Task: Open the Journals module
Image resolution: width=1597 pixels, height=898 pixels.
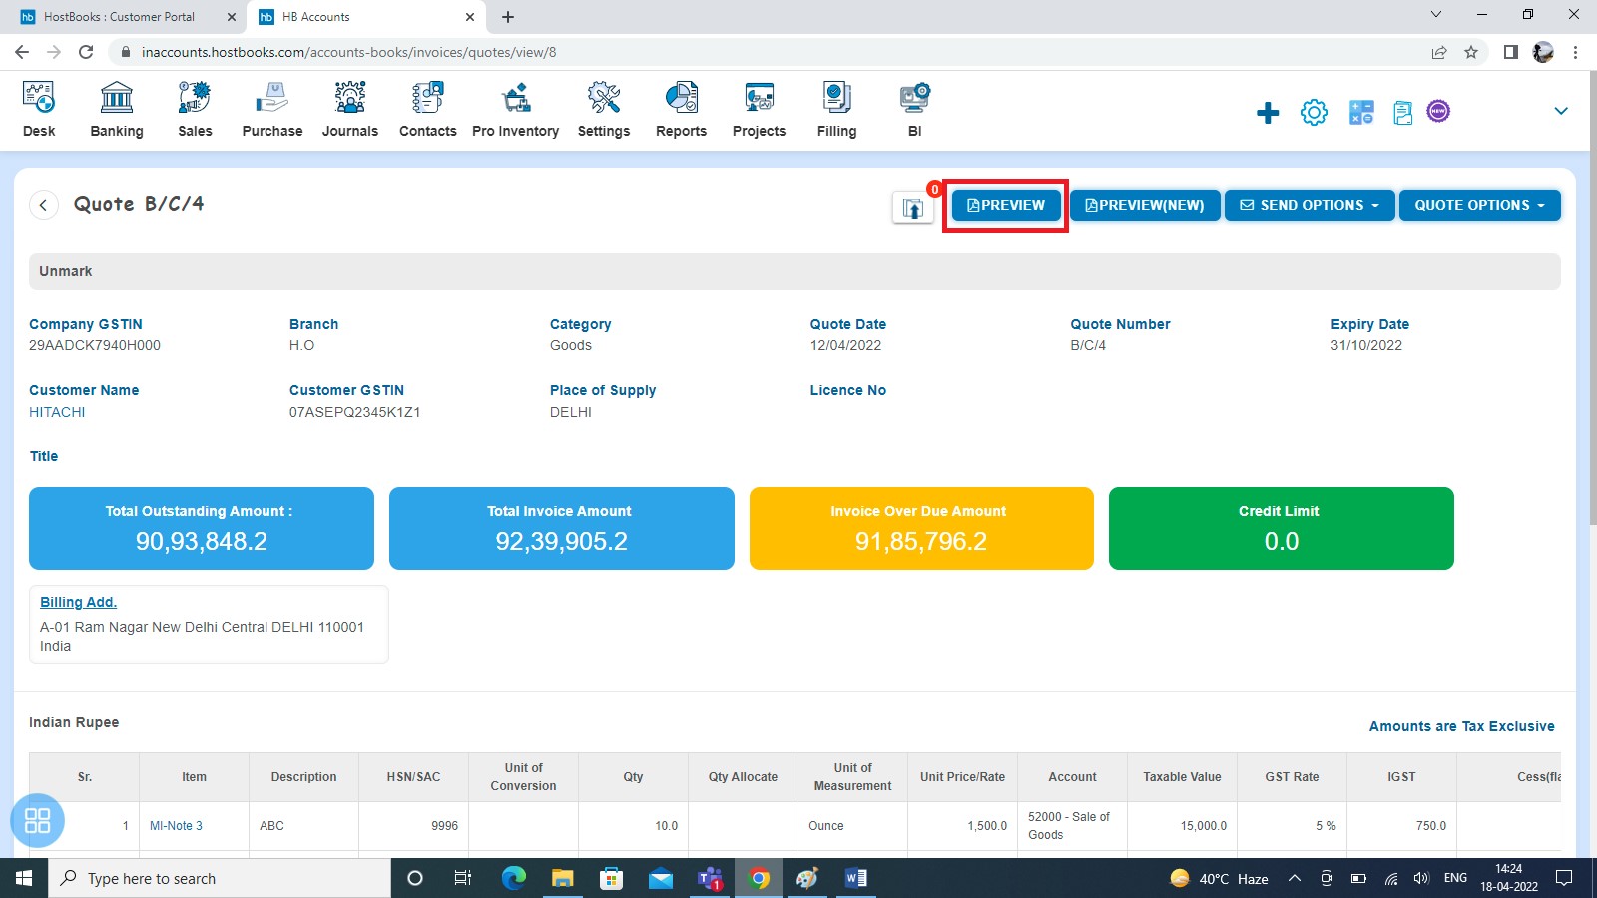Action: (350, 110)
